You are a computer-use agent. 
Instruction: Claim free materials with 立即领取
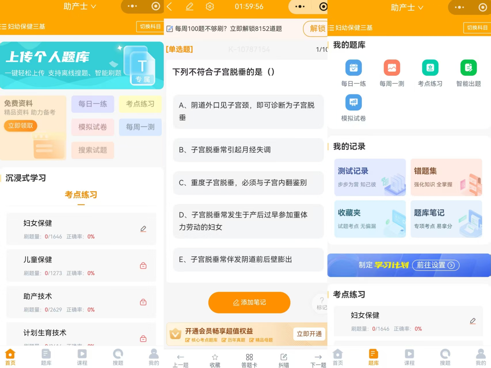[20, 126]
